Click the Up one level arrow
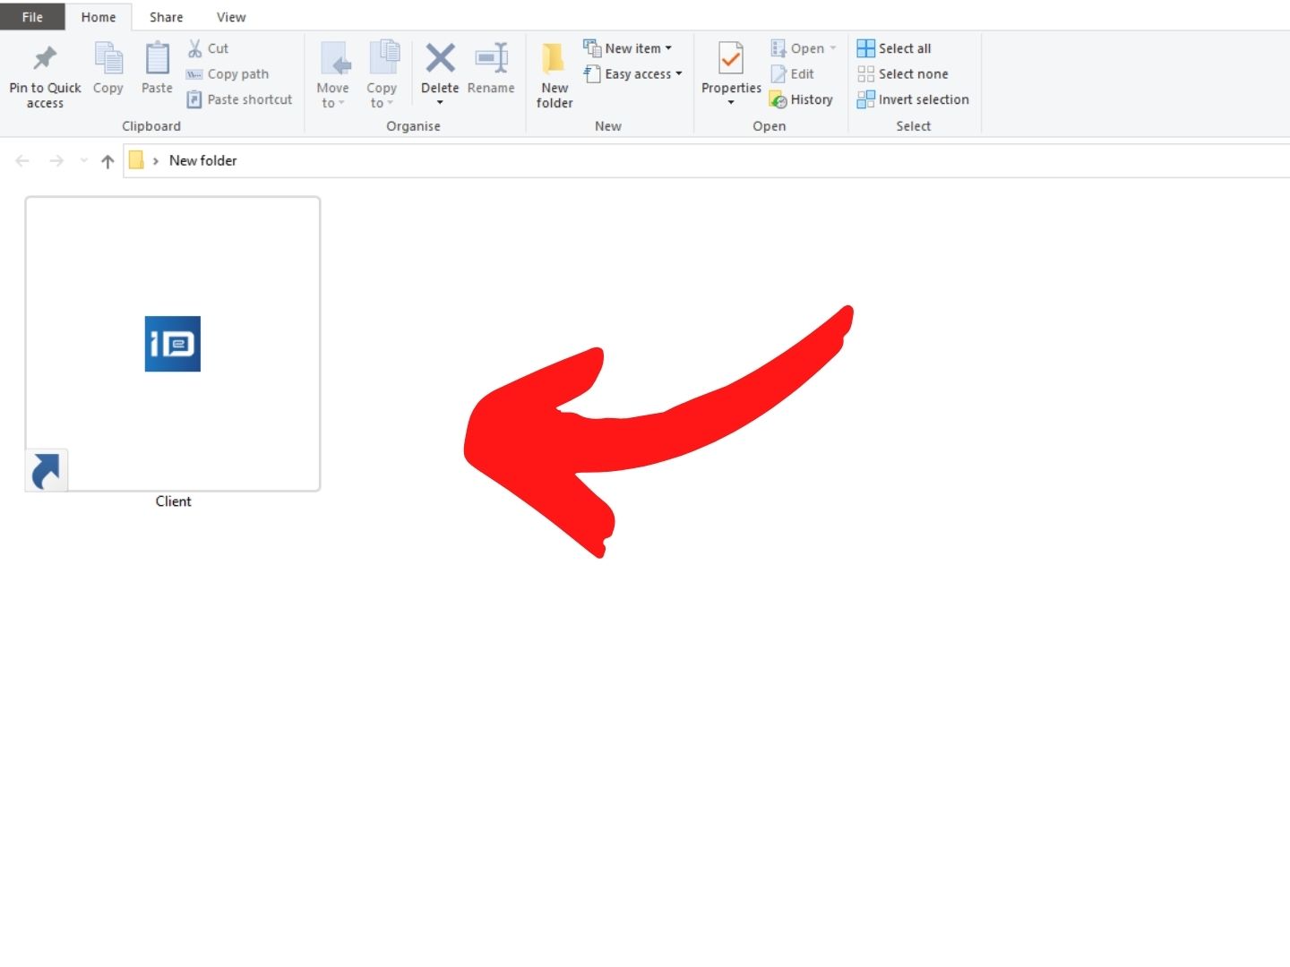 (107, 161)
